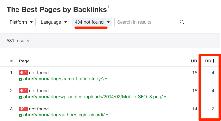Screen dimensions: 221x121
Task: Open the ahrefs.com/blog/search-traffic-study link
Action: click(64, 79)
